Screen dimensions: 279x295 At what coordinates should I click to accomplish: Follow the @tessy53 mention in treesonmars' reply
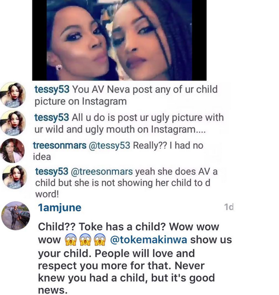(x=109, y=145)
